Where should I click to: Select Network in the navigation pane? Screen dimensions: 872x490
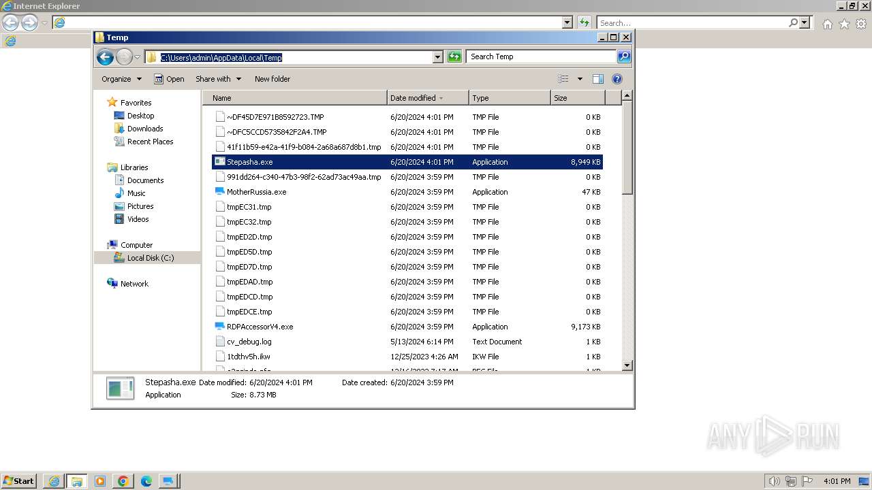click(x=134, y=284)
